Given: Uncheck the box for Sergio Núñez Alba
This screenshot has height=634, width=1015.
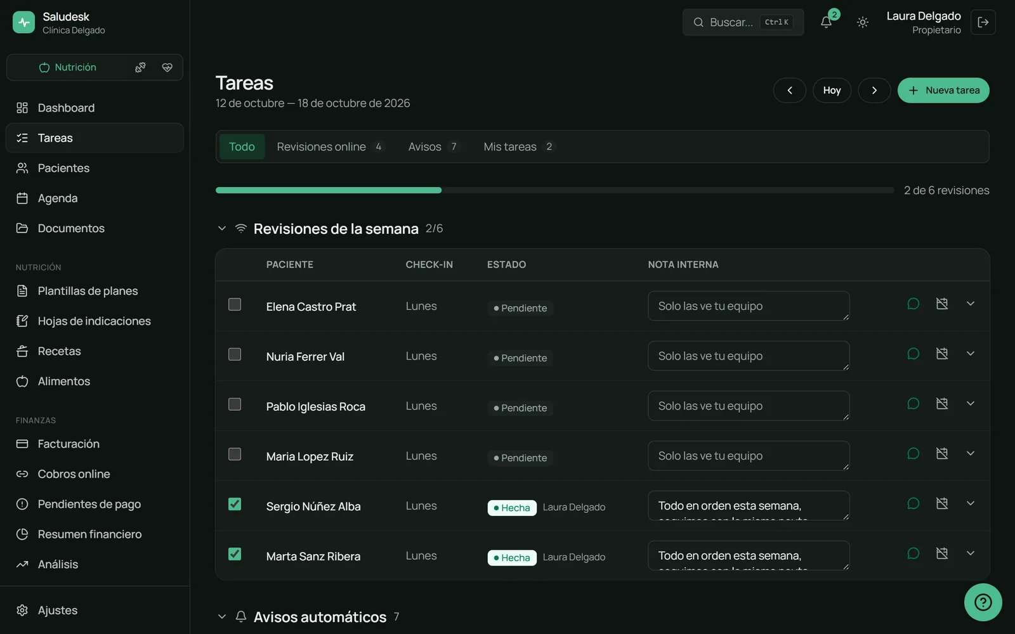Looking at the screenshot, I should pyautogui.click(x=235, y=504).
